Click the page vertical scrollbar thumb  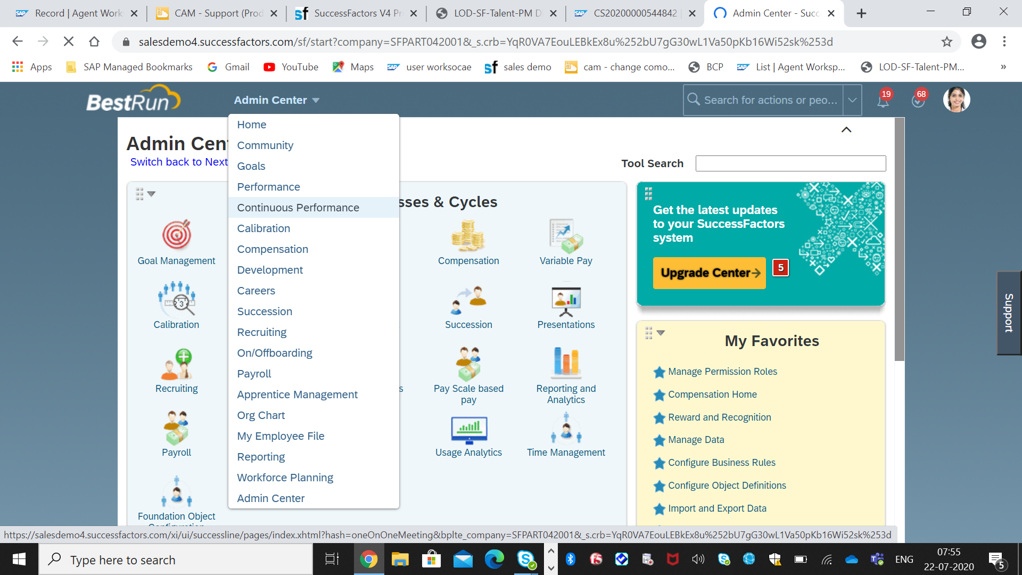click(899, 239)
